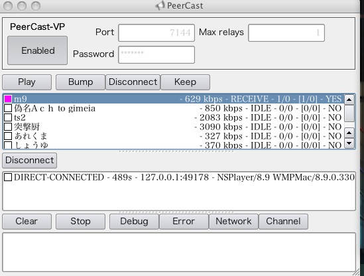Click the Keep button
The image size is (364, 276).
pos(185,82)
